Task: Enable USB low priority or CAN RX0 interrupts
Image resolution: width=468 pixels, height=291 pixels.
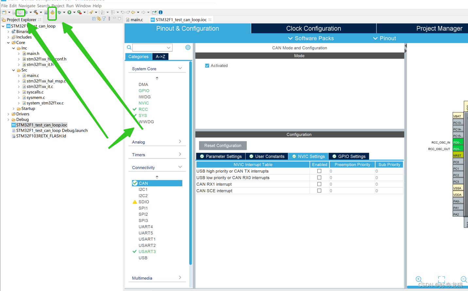Action: click(x=319, y=178)
